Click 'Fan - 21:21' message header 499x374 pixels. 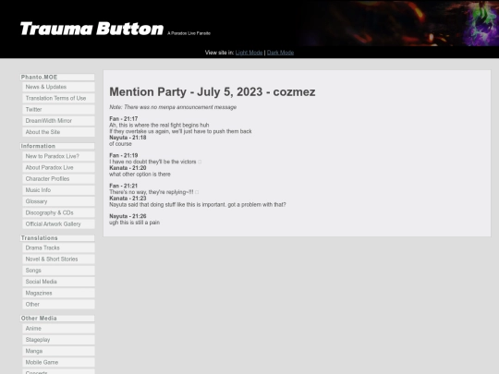(124, 186)
